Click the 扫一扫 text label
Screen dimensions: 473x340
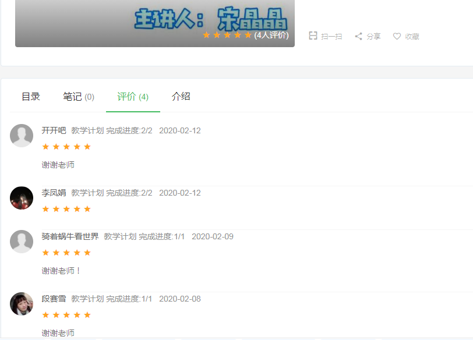(331, 37)
